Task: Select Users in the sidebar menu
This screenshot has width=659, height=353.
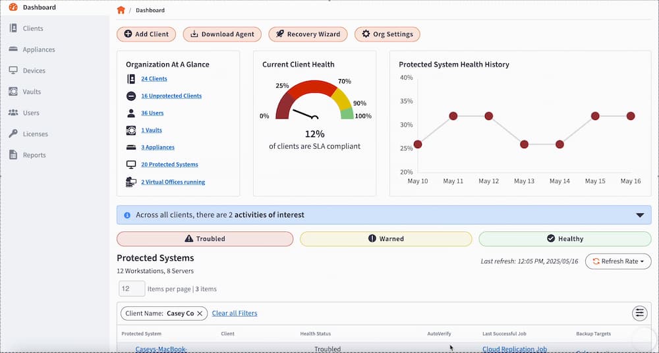Action: (31, 113)
